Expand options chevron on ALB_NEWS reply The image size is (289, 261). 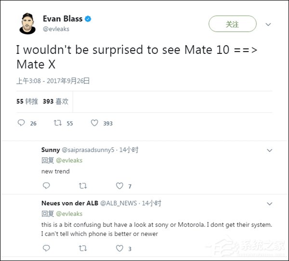pos(269,204)
